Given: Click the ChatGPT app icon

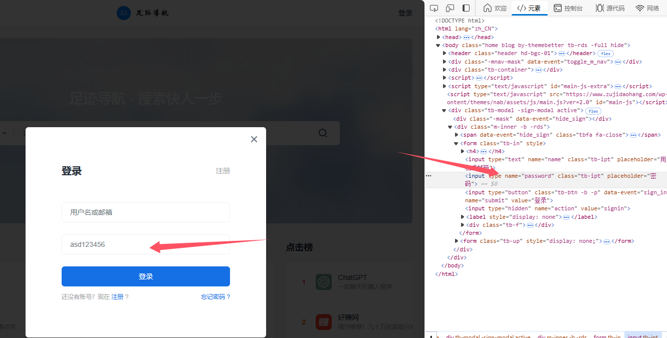Looking at the screenshot, I should coord(324,282).
